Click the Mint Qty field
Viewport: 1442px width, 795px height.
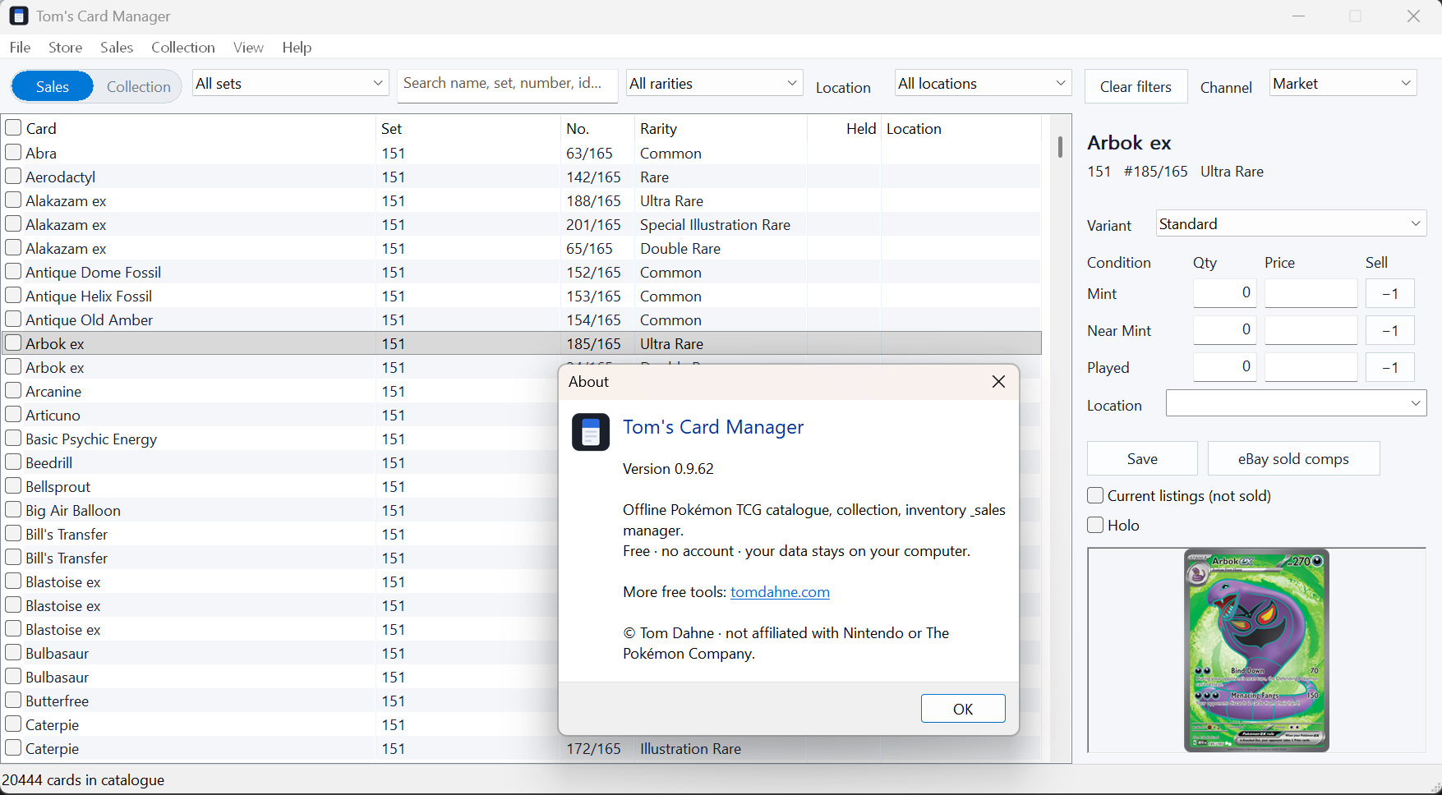coord(1224,293)
